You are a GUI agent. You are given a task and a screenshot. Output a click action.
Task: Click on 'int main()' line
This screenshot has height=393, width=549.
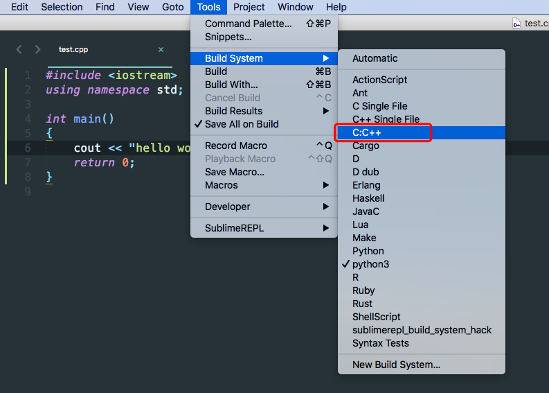click(80, 119)
